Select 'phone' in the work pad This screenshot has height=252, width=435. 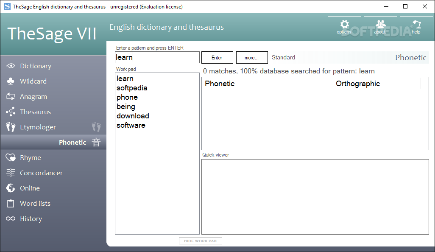pyautogui.click(x=127, y=97)
